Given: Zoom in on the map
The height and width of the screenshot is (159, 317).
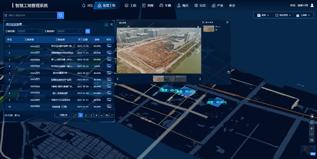Looking at the screenshot, I should coord(312,129).
